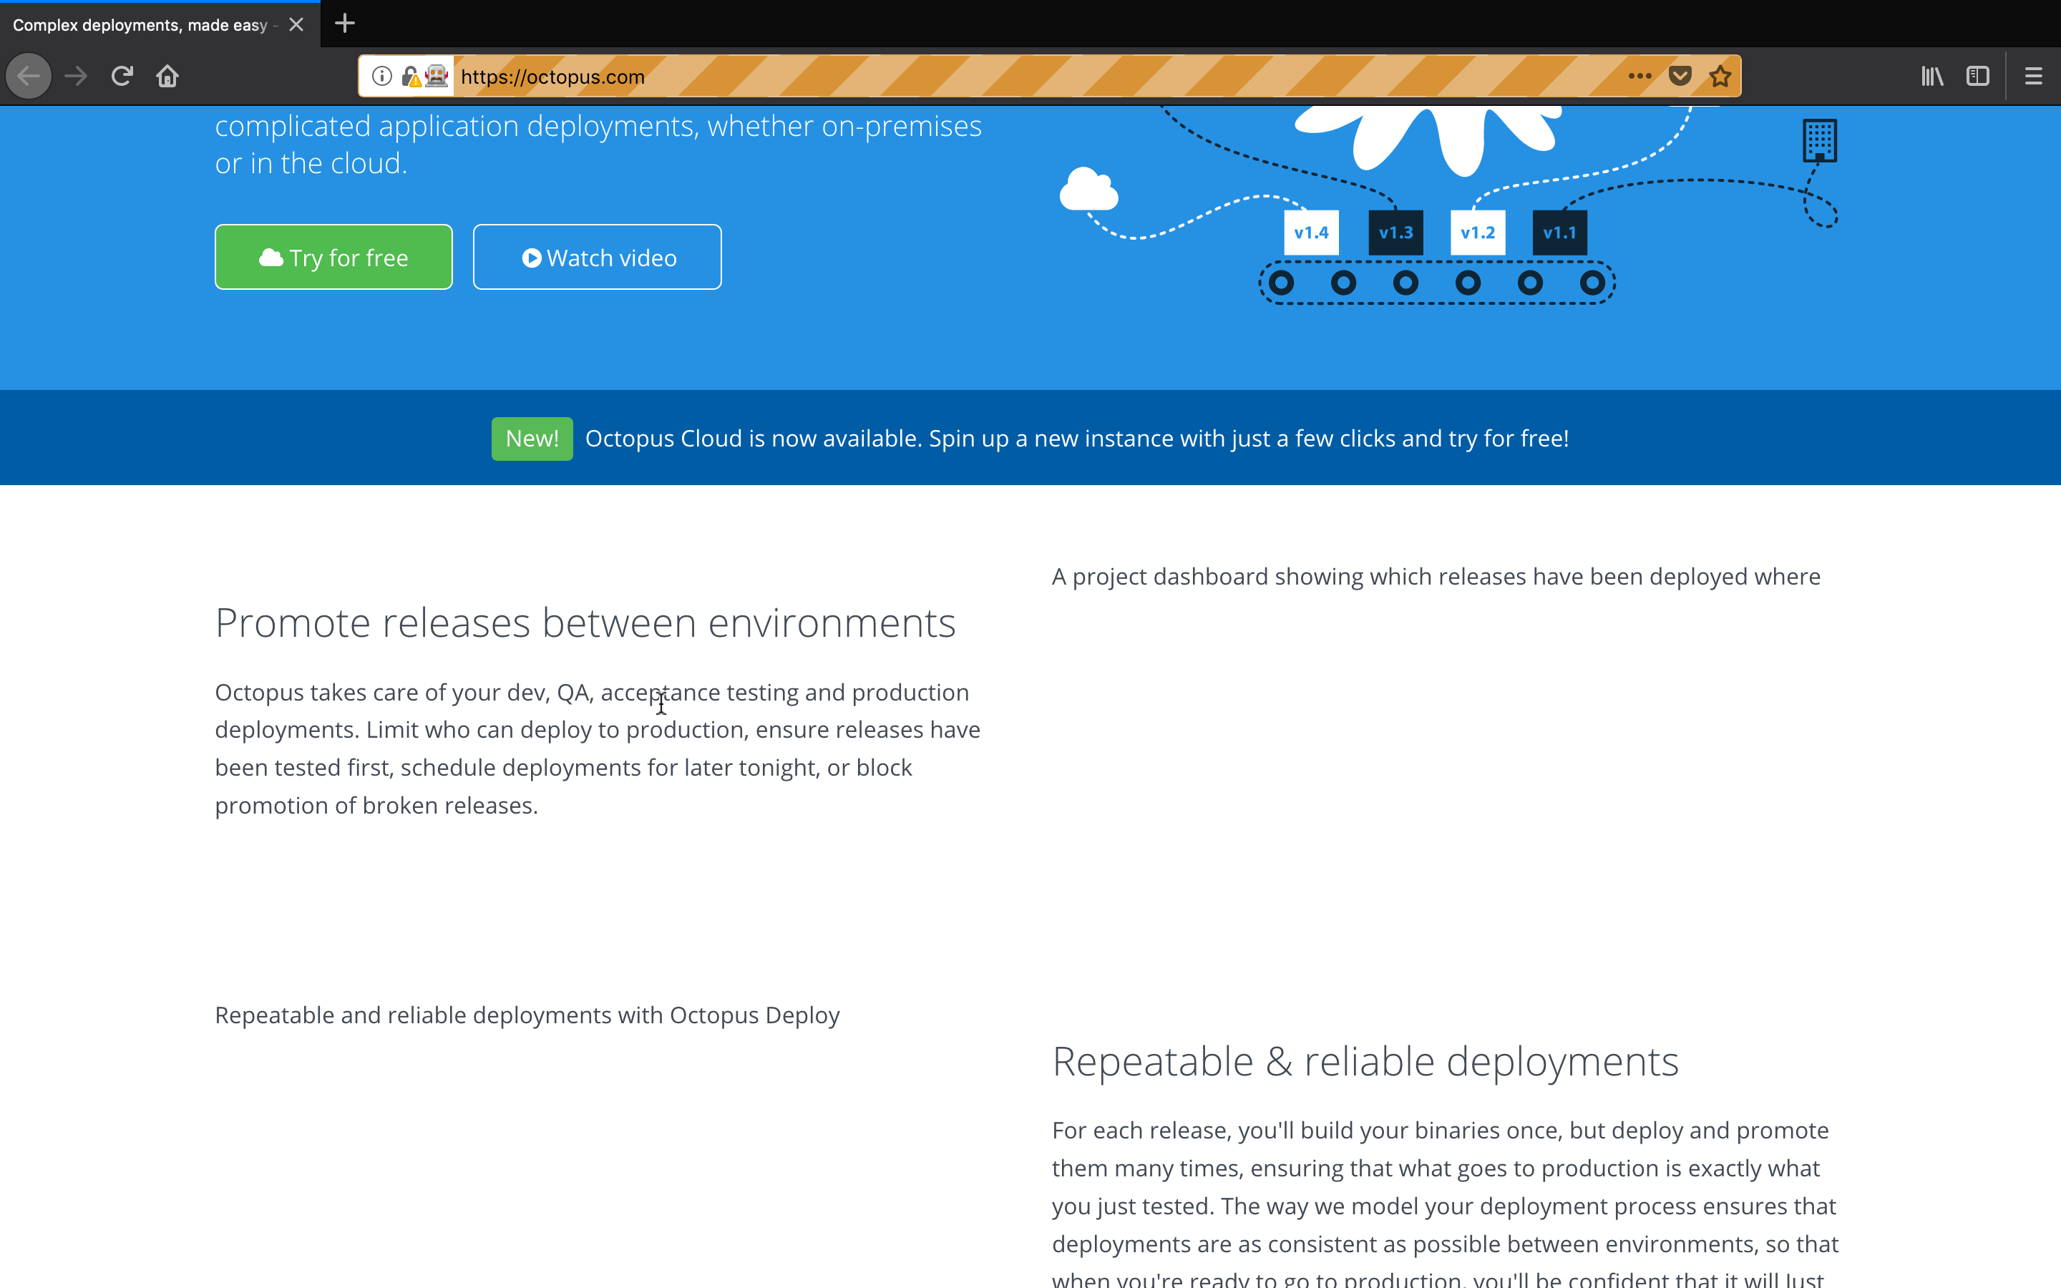Save page with the Pocket icon
The height and width of the screenshot is (1288, 2061).
(x=1680, y=77)
